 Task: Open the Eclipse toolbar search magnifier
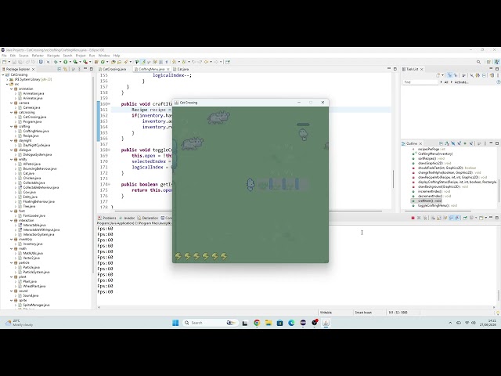(478, 62)
